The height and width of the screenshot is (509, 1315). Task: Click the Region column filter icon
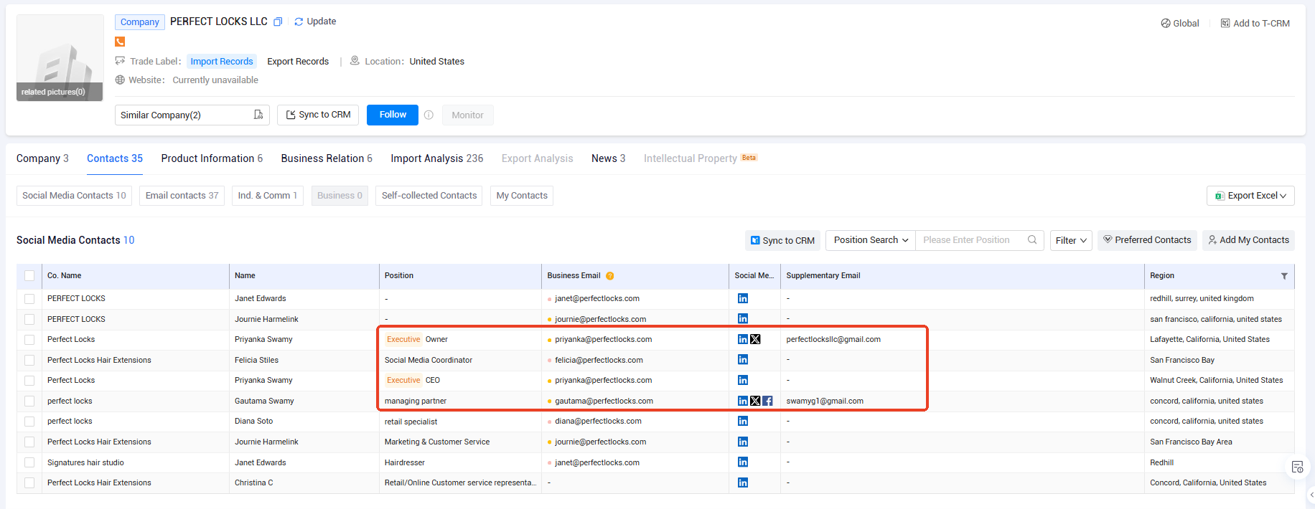[x=1284, y=276]
